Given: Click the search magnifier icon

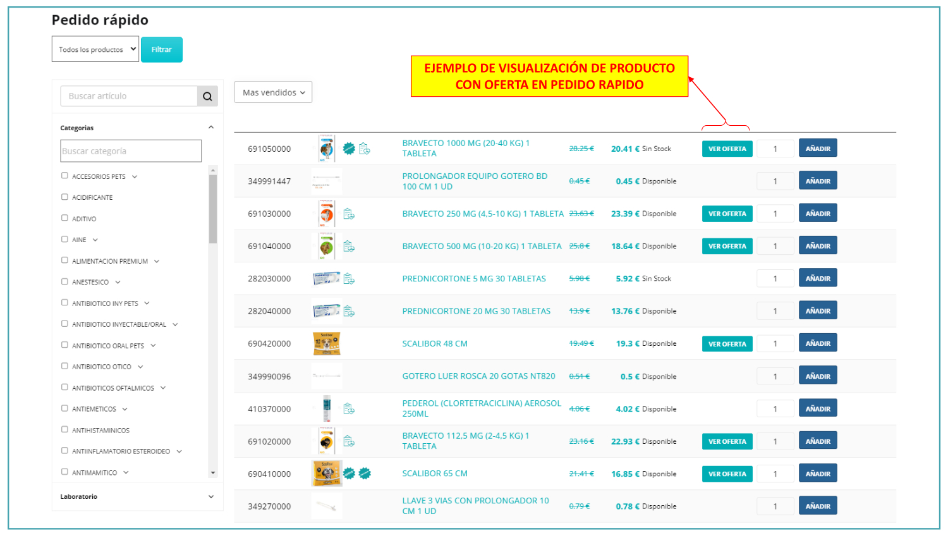Looking at the screenshot, I should pos(207,96).
